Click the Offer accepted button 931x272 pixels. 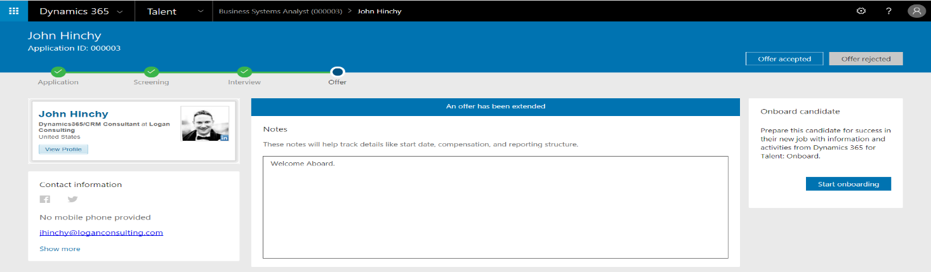click(x=784, y=59)
